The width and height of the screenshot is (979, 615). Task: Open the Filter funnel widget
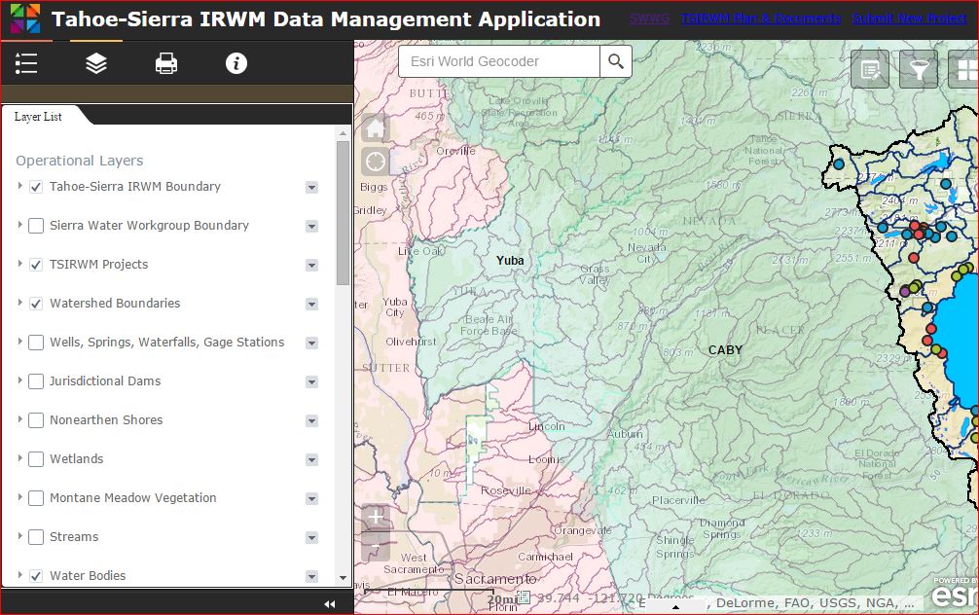(919, 69)
